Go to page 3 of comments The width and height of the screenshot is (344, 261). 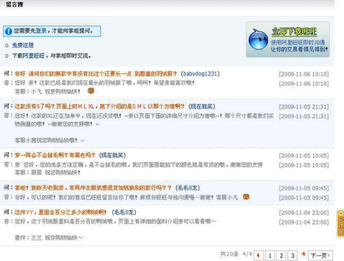(x=293, y=255)
